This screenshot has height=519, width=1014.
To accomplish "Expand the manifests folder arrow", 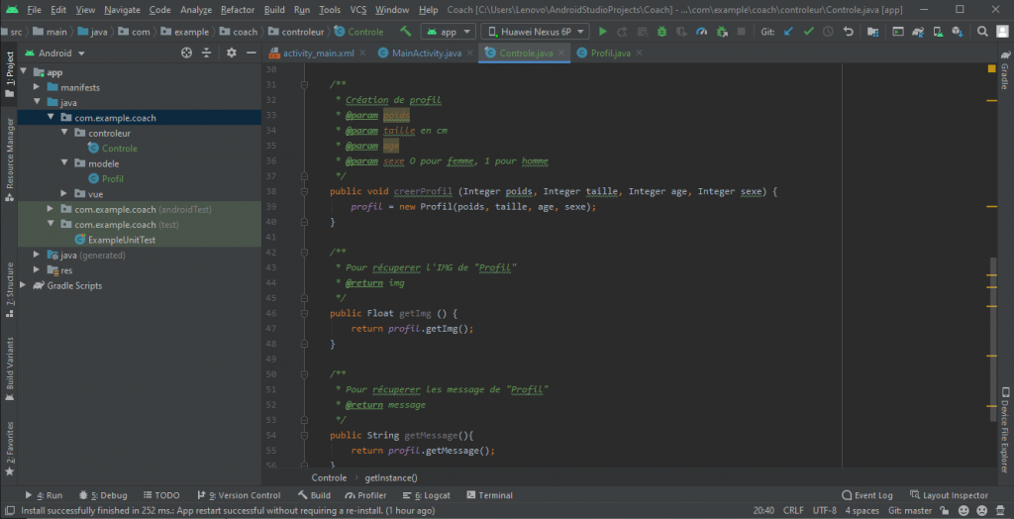I will coord(37,87).
